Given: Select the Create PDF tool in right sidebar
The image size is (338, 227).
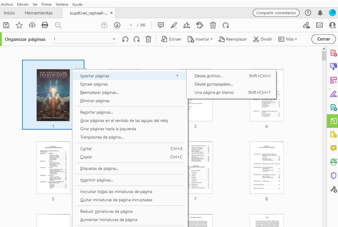Looking at the screenshot, I should [x=333, y=53].
